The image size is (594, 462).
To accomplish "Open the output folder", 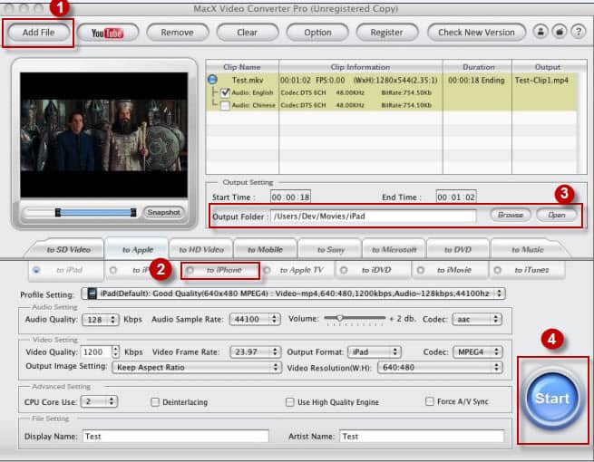I will tap(557, 215).
